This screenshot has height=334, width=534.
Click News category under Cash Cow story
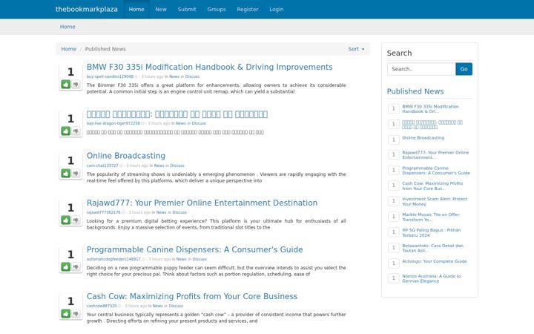point(157,306)
